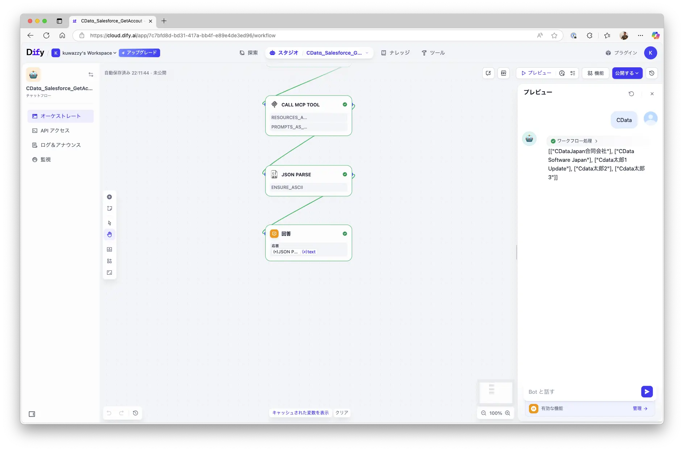Select the hand pan tool
The height and width of the screenshot is (451, 684).
[x=109, y=235]
